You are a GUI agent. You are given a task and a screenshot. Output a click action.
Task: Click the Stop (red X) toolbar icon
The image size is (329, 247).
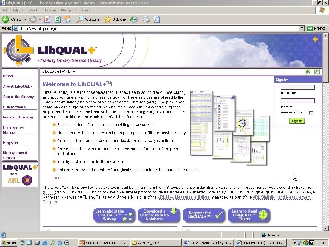[x=48, y=19]
